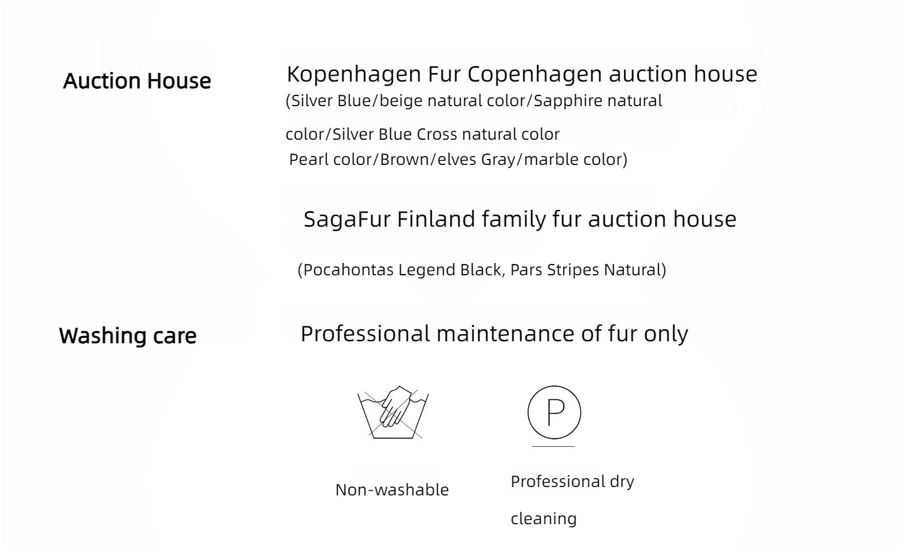Click the Pocahontas Legend Black text
The image size is (901, 550).
tap(401, 270)
